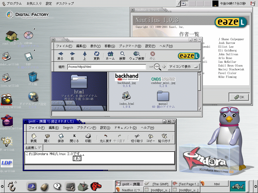Launch the terminal icon in bottom panel
The width and height of the screenshot is (258, 193).
pos(71,186)
